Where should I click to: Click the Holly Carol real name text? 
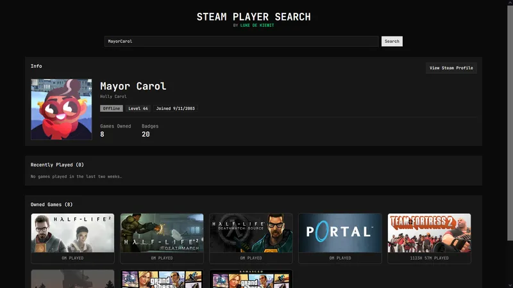114,97
